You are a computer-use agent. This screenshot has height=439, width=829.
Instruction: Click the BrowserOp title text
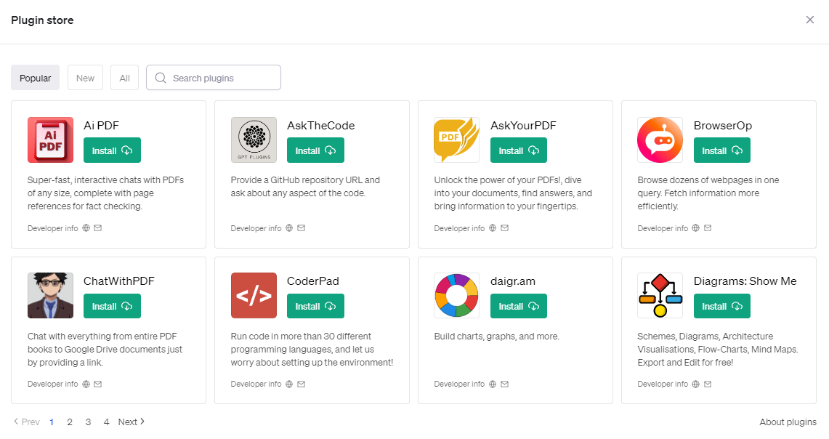click(x=723, y=125)
